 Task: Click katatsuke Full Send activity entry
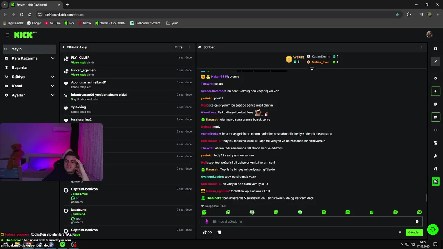[127, 216]
